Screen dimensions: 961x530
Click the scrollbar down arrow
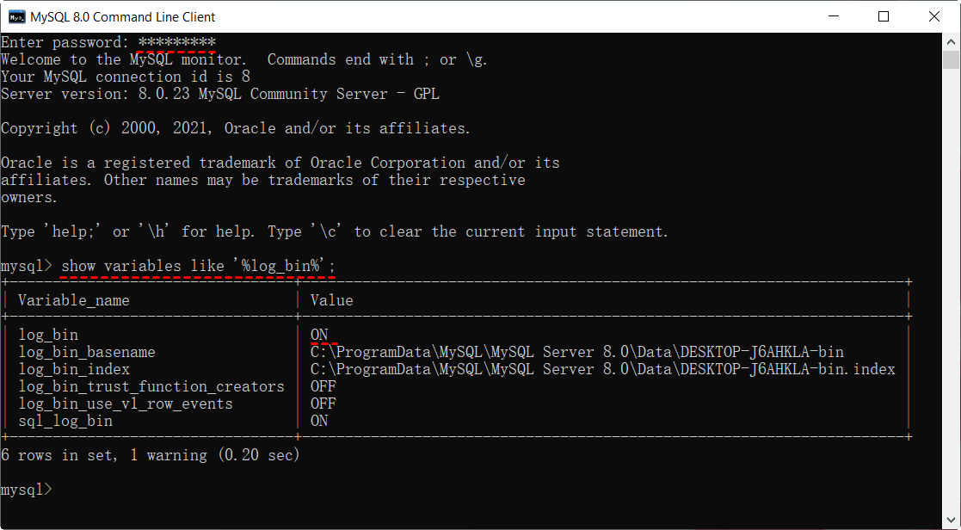click(x=951, y=520)
